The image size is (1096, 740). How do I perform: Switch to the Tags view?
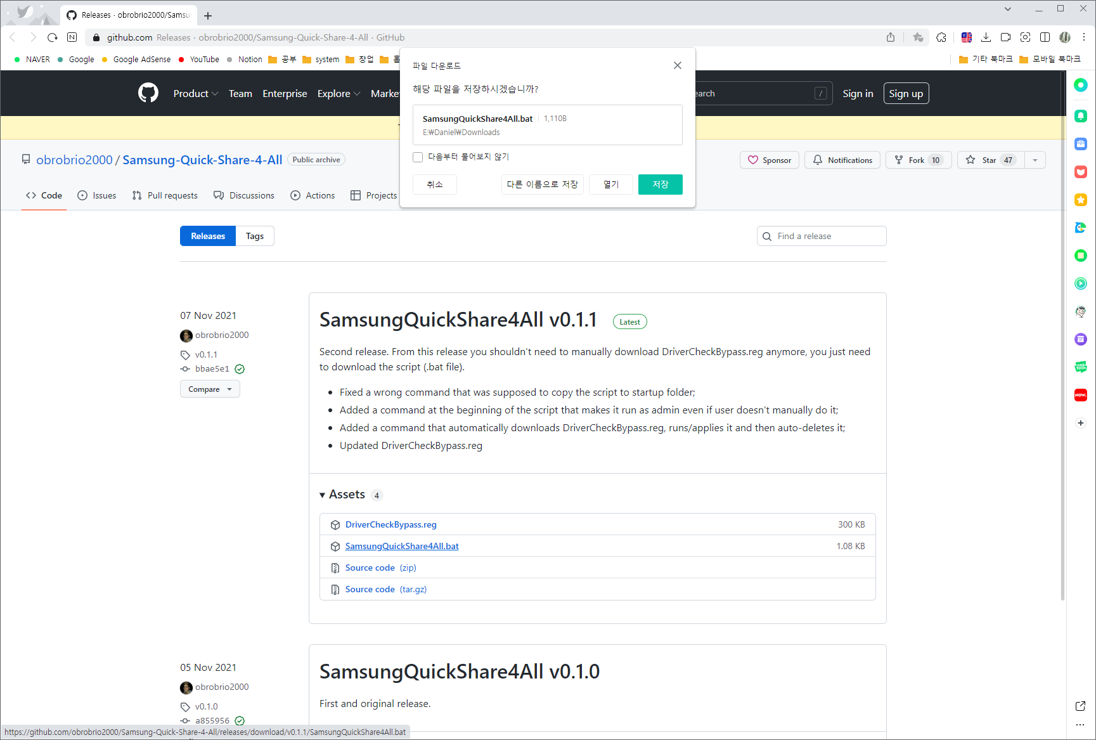[x=255, y=236]
